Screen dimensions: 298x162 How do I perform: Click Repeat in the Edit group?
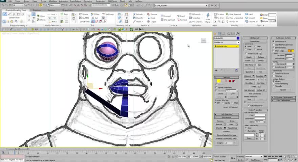[x=84, y=14]
